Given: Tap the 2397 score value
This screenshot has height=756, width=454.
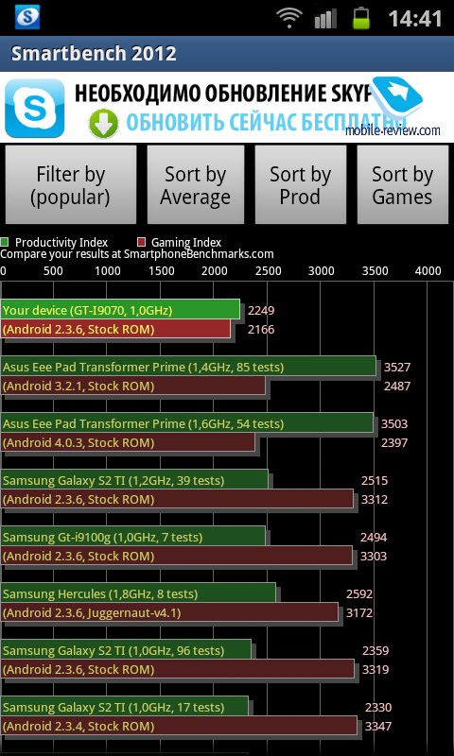Looking at the screenshot, I should point(394,443).
